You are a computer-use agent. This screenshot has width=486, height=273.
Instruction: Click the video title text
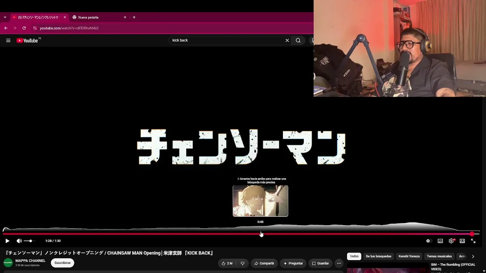point(110,253)
